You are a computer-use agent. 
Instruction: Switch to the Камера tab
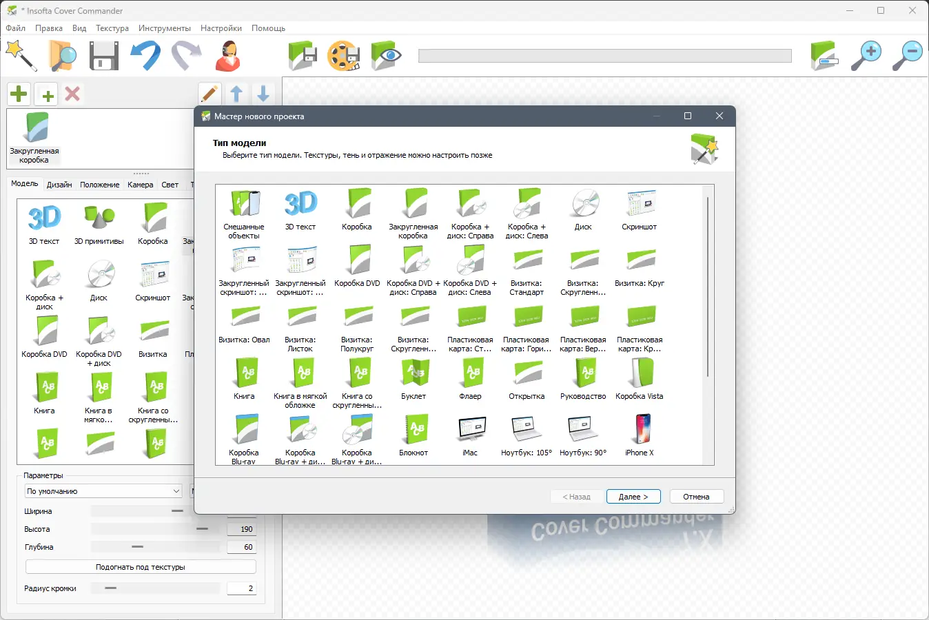point(141,185)
